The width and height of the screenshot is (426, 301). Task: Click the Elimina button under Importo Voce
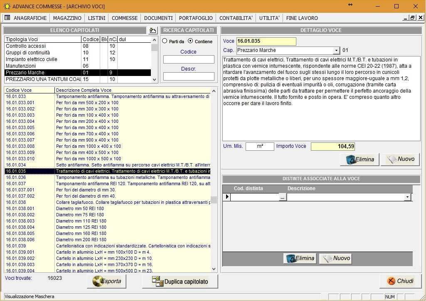click(360, 159)
